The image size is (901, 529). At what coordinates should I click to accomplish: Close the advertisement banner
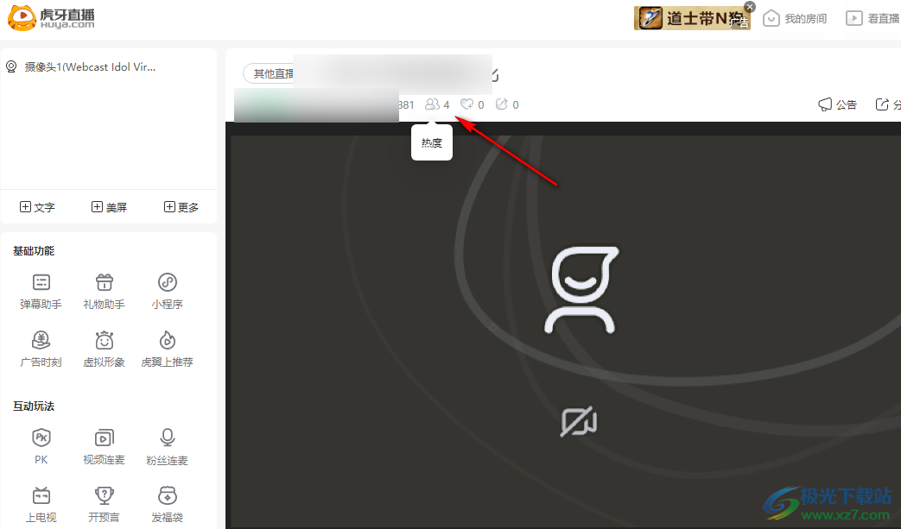click(749, 7)
